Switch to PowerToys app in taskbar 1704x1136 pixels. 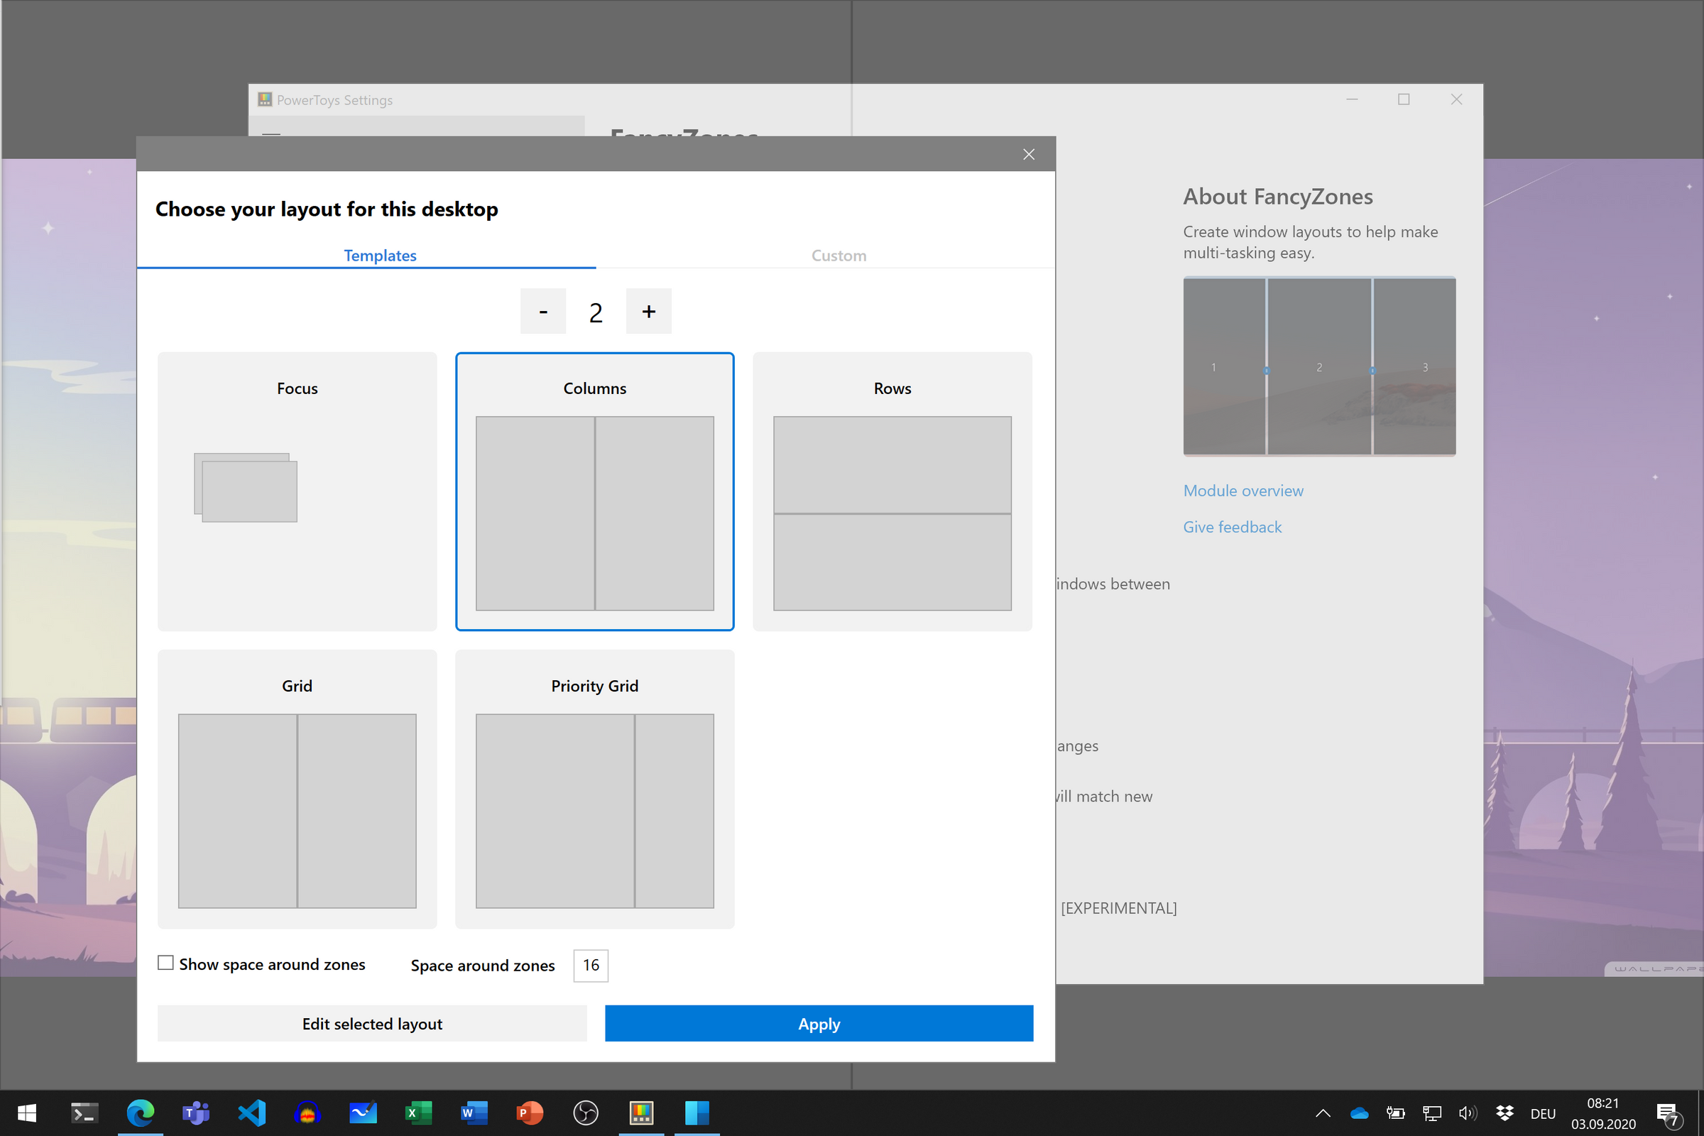[641, 1113]
